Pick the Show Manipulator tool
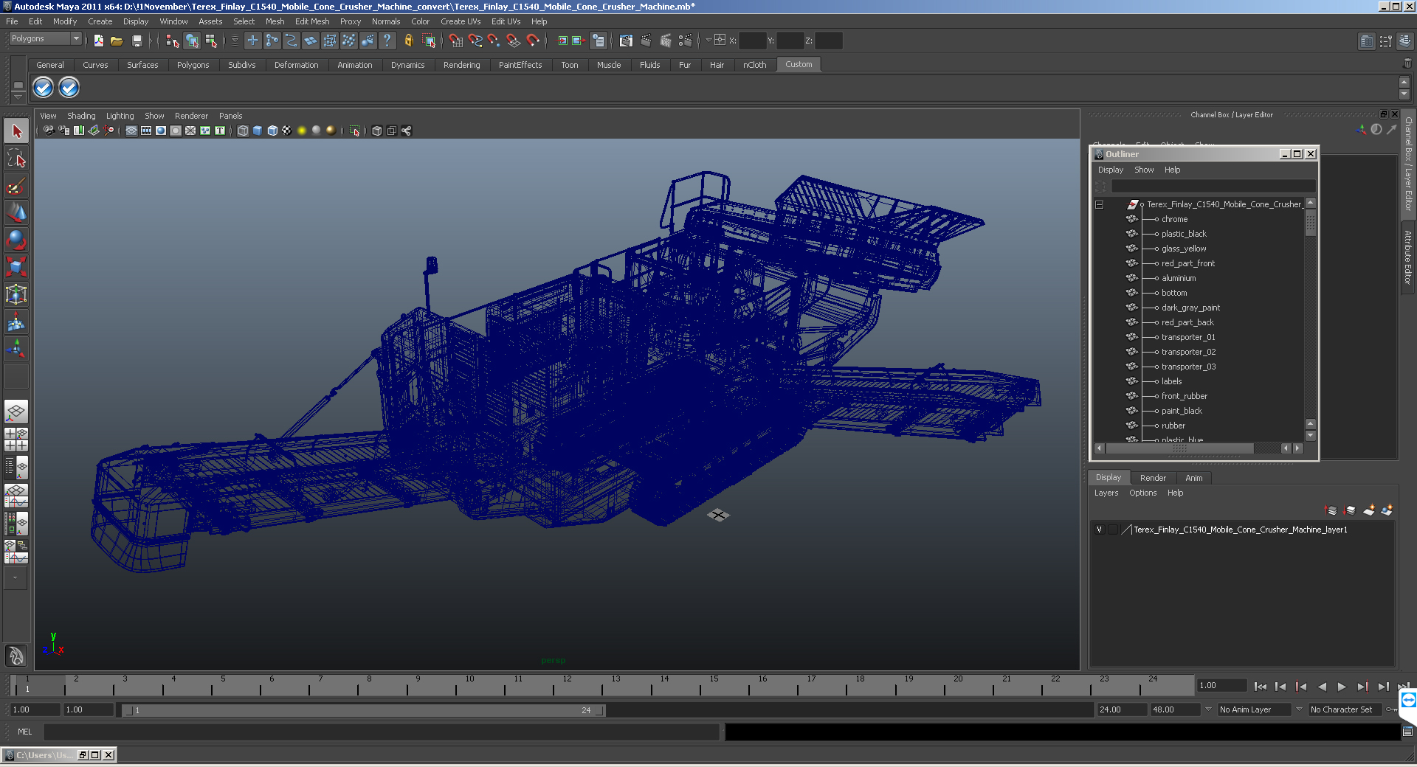The height and width of the screenshot is (767, 1417). coord(16,348)
